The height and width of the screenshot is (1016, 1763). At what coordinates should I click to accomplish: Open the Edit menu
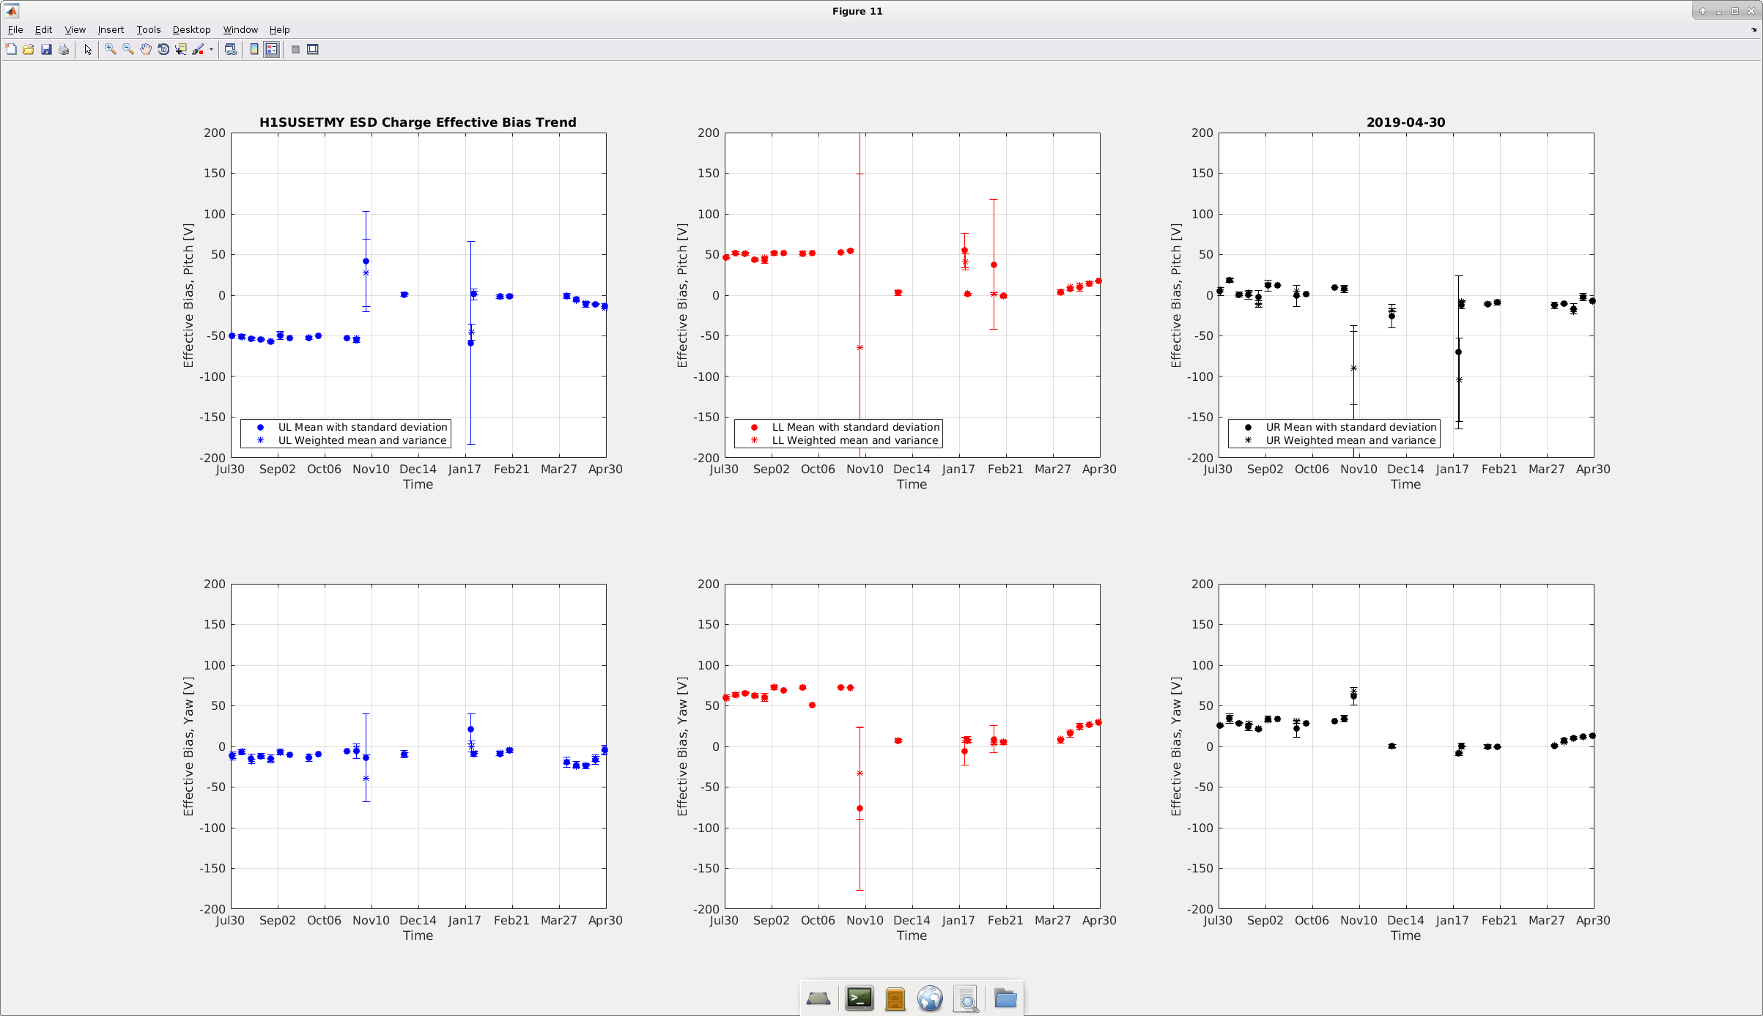43,30
